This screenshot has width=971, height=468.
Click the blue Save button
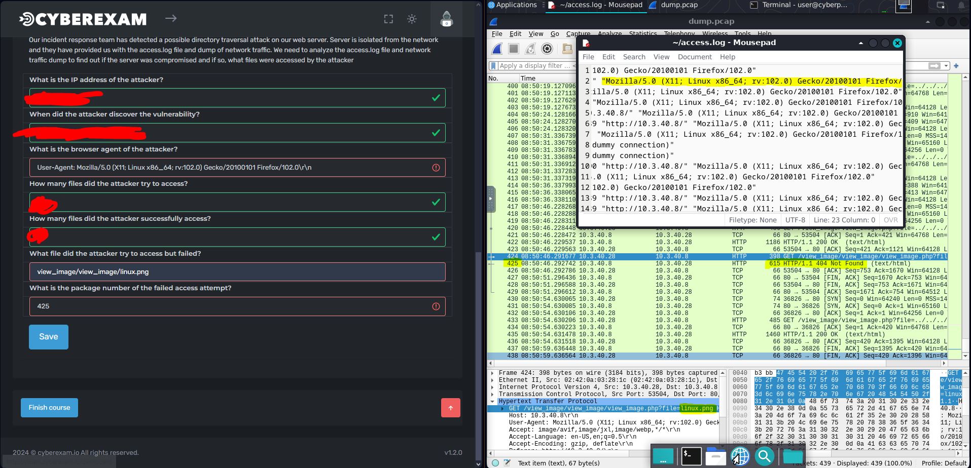coord(49,337)
